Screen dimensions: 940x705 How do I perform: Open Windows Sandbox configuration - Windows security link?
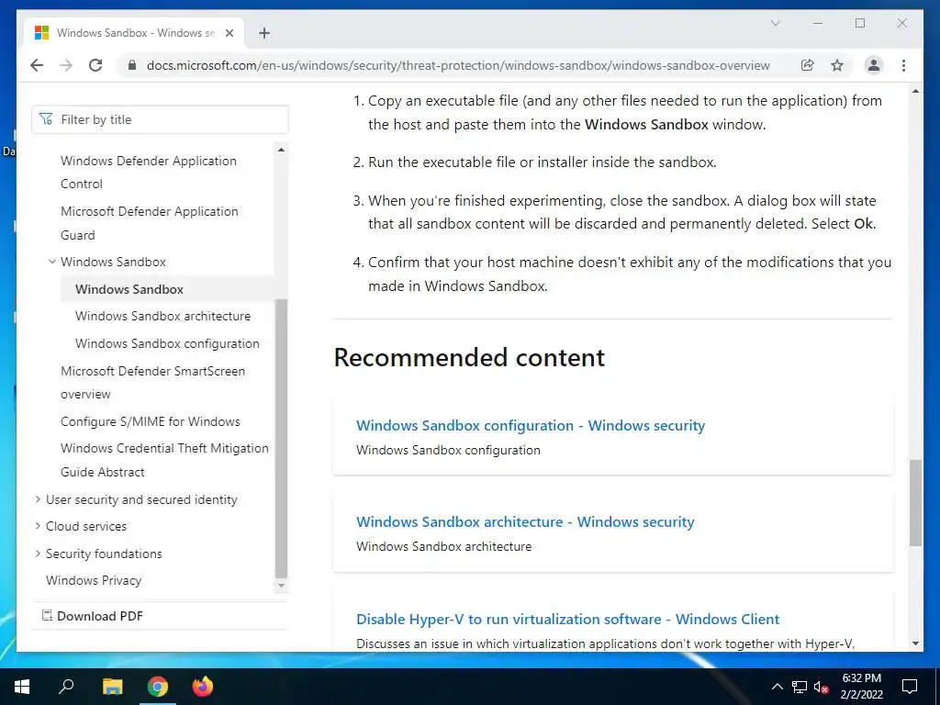point(531,425)
